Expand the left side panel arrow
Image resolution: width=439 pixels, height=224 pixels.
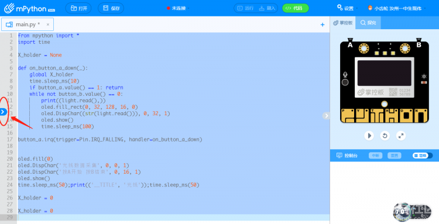click(3, 112)
